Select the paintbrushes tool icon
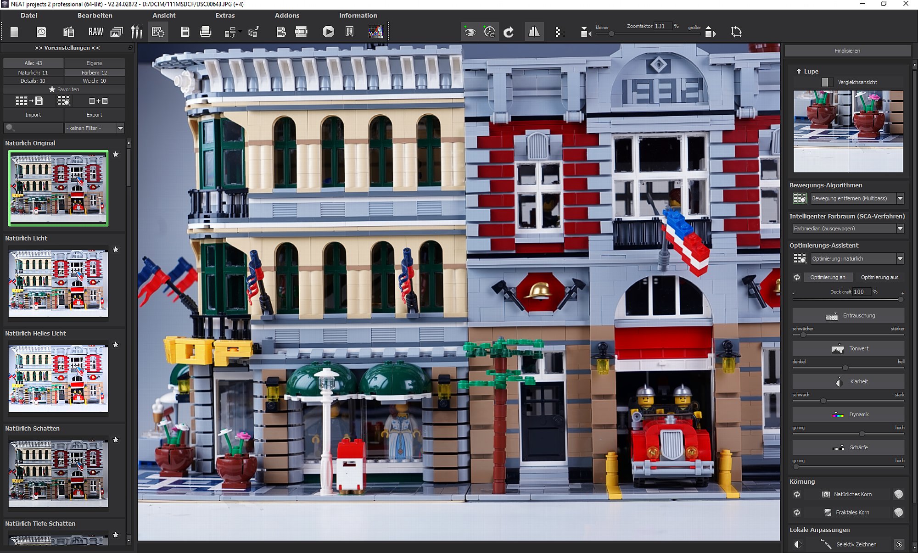Image resolution: width=918 pixels, height=553 pixels. tap(137, 32)
